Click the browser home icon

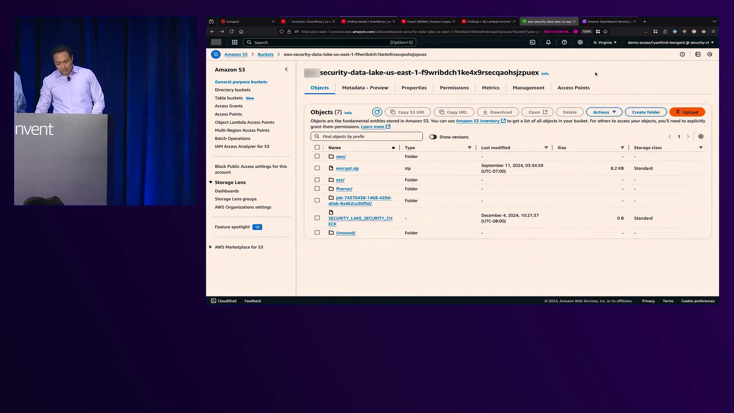pos(241,32)
